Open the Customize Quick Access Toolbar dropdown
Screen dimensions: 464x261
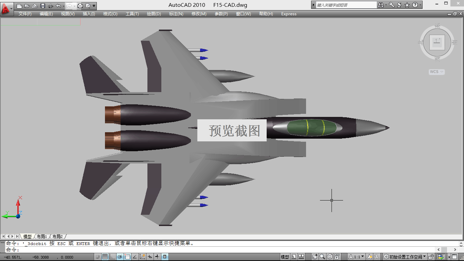[94, 6]
